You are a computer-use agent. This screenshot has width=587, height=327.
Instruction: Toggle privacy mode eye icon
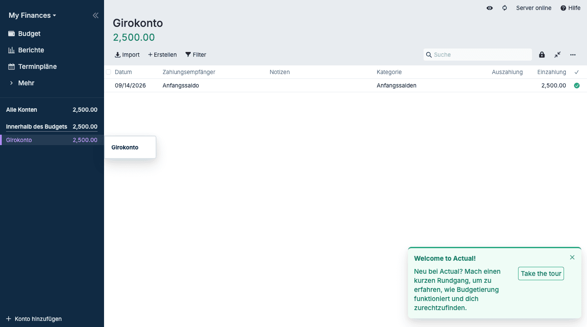pyautogui.click(x=489, y=8)
